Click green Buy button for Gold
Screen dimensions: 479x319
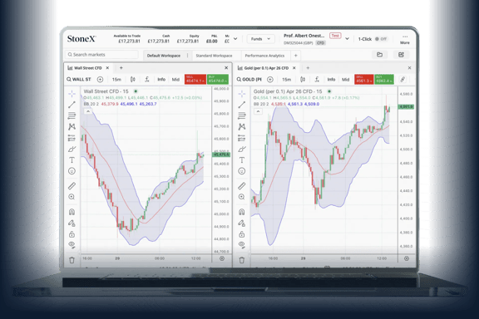384,80
